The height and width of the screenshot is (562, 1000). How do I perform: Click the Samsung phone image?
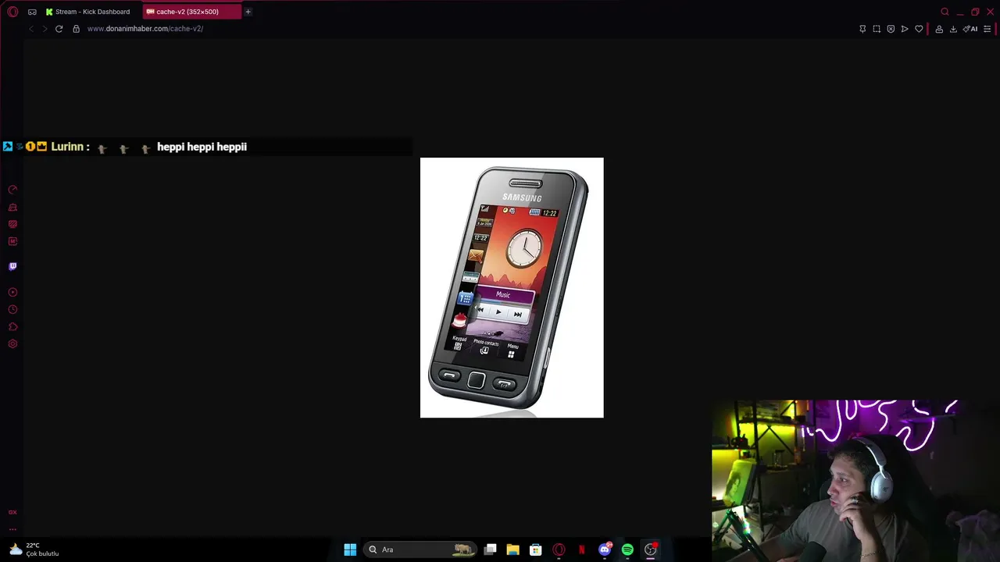[x=512, y=287]
